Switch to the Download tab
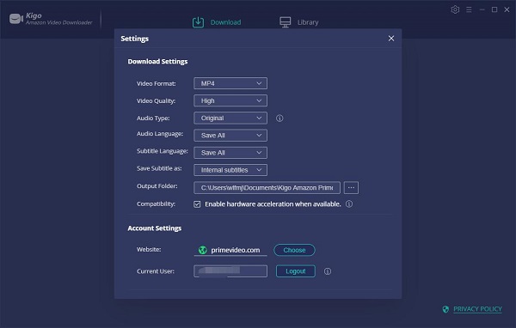516x328 pixels. [217, 22]
